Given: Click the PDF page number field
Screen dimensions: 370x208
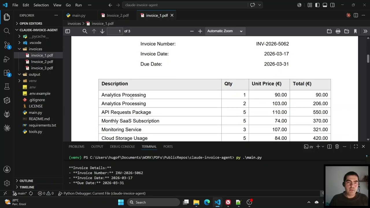Looking at the screenshot, I should click(115, 31).
